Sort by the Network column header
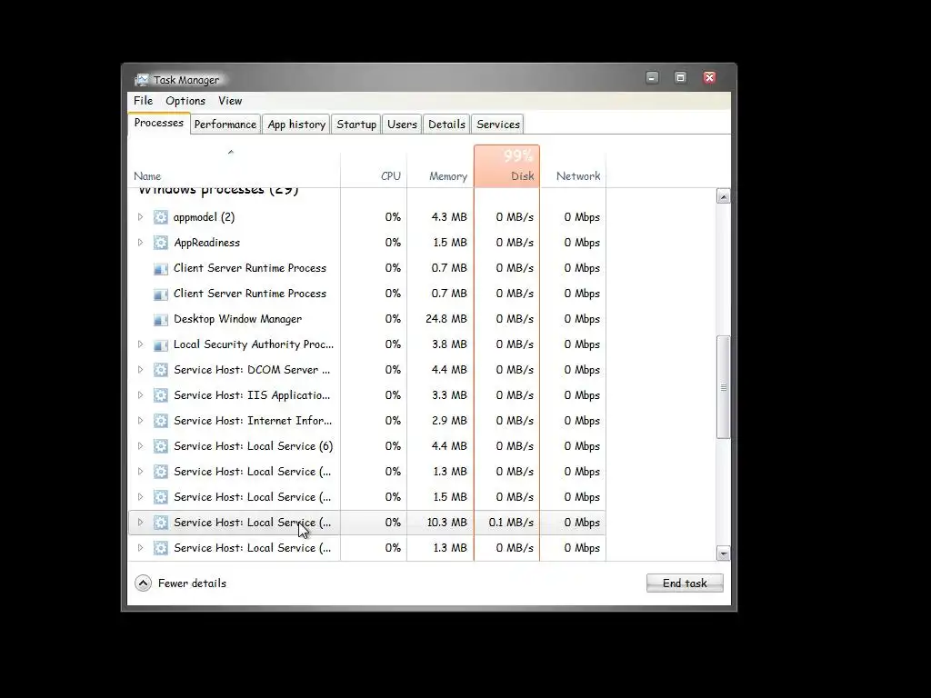This screenshot has height=698, width=931. click(573, 166)
